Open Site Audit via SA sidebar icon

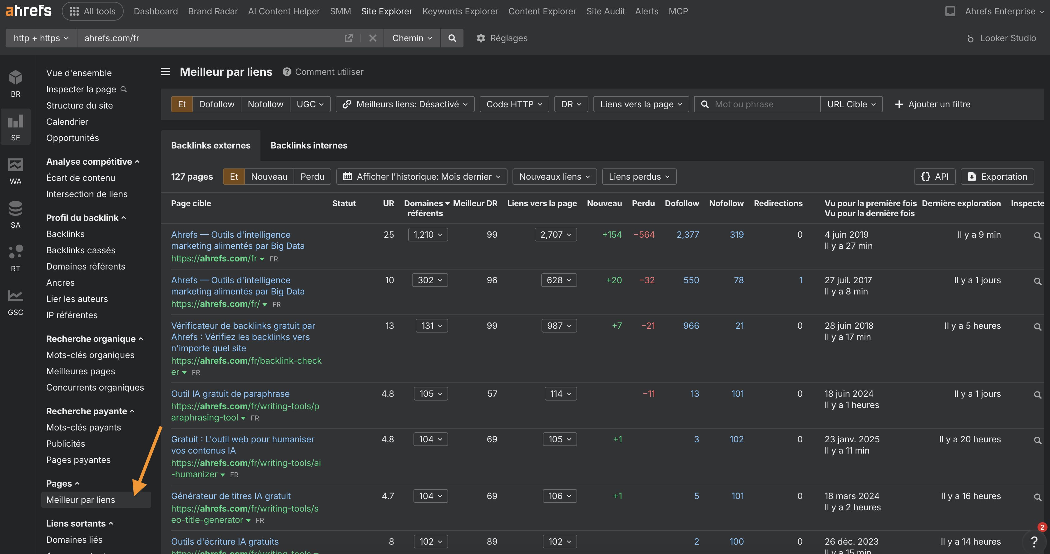click(x=16, y=214)
